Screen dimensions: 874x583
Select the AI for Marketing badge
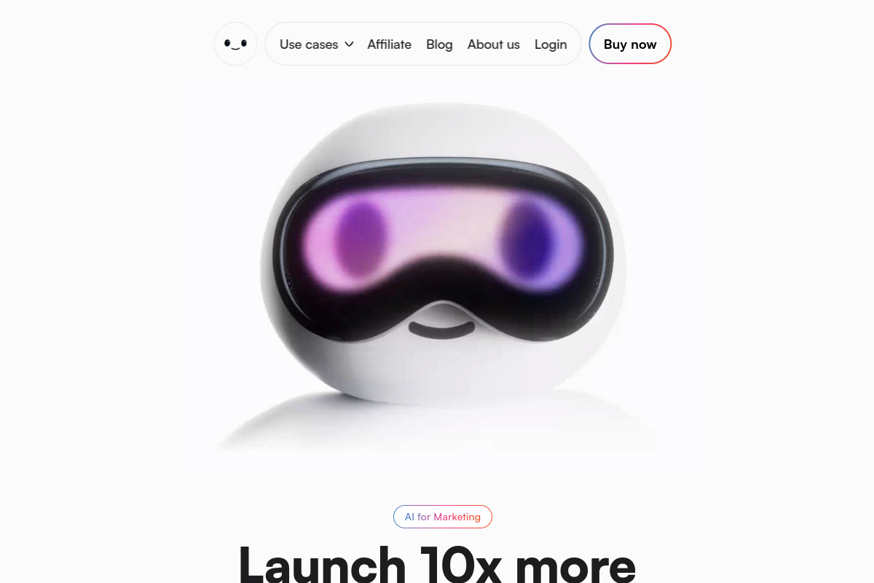[443, 517]
